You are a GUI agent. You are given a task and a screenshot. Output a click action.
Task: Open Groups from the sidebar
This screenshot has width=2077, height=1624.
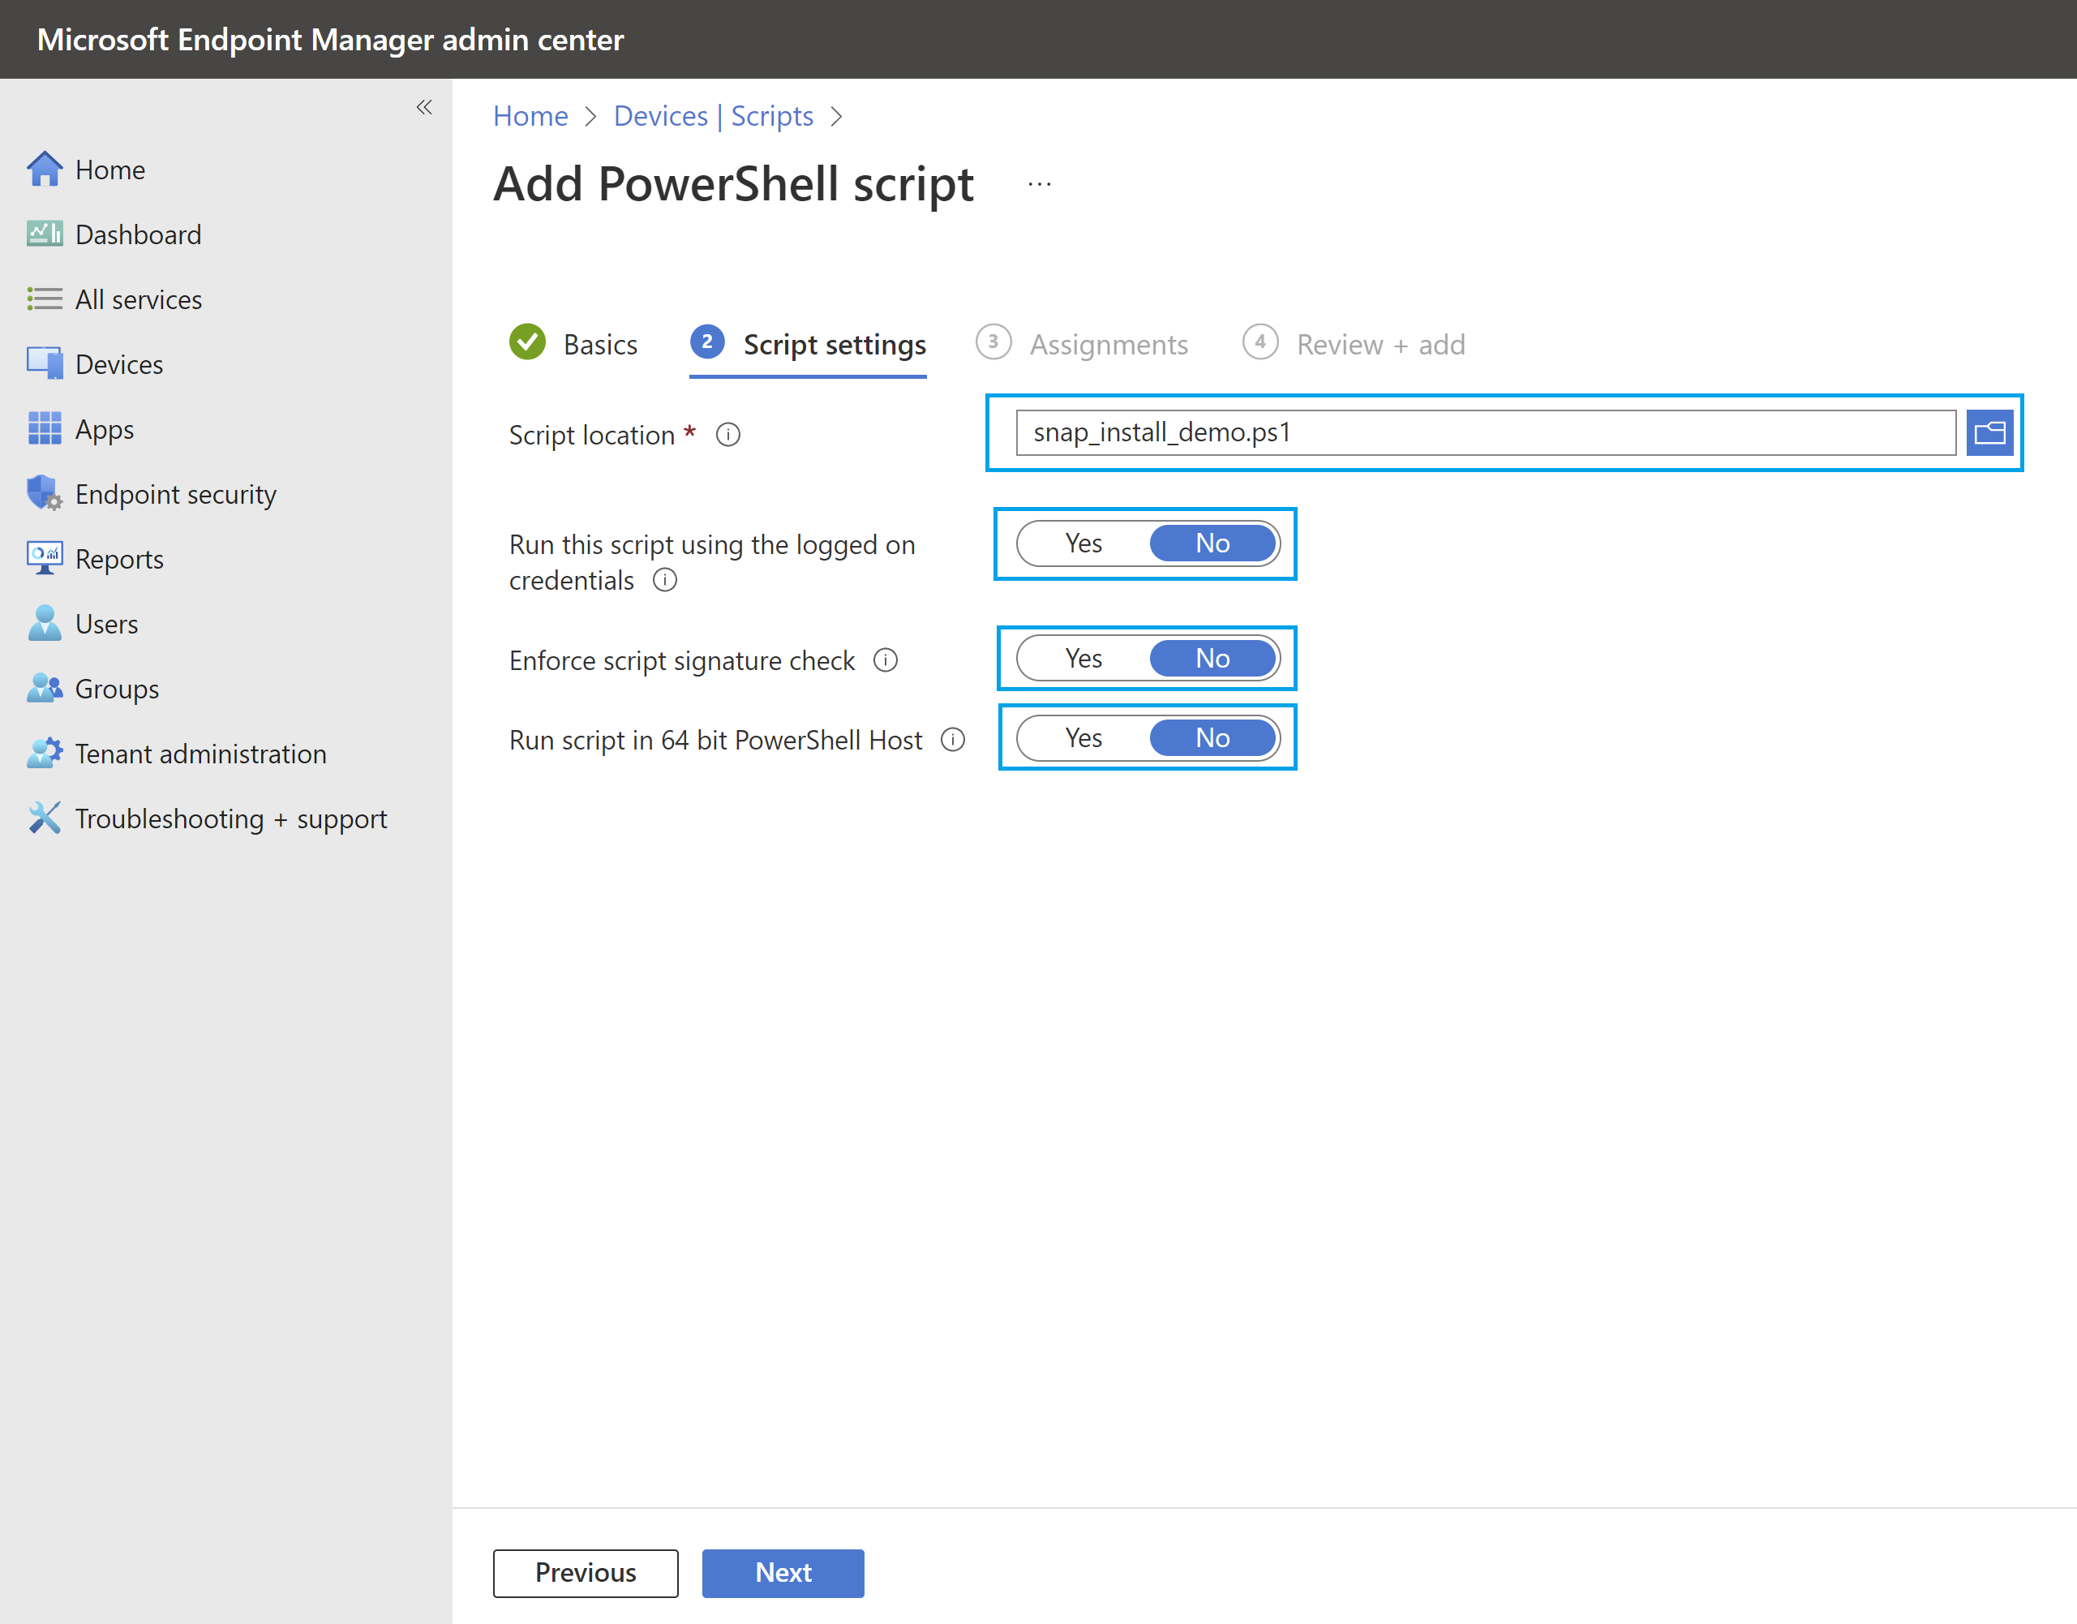[x=115, y=689]
